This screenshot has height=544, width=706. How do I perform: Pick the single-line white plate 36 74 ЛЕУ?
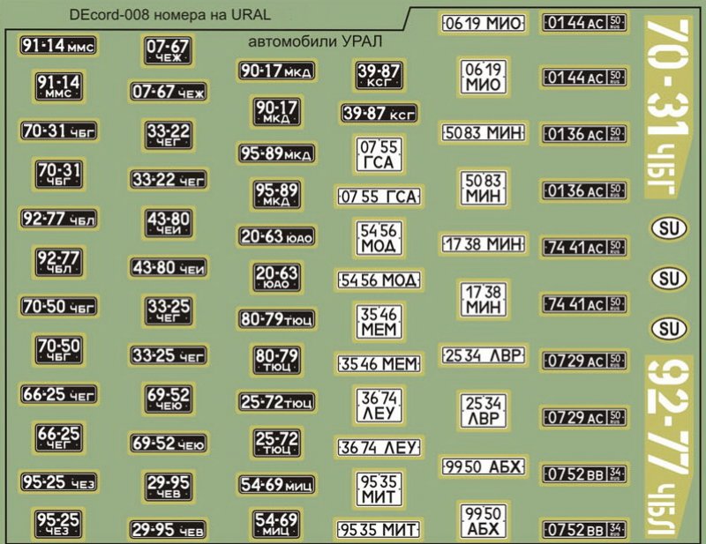(x=379, y=447)
